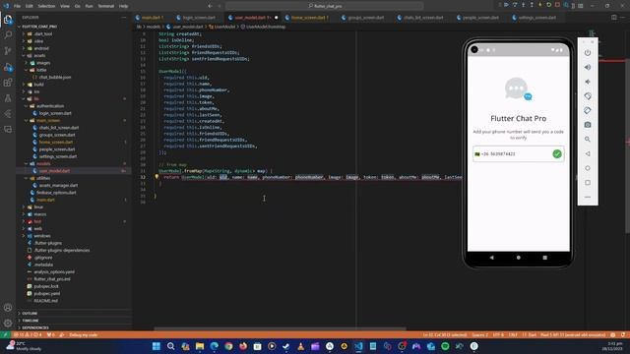Click the green check button in emulator
This screenshot has height=354, width=630.
click(x=557, y=153)
